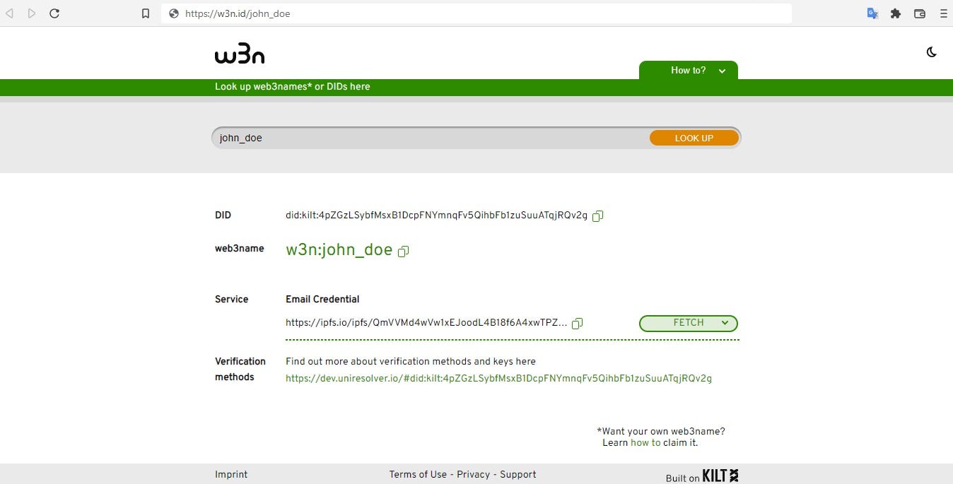953x484 pixels.
Task: Click the 'Want your own web3name?' text
Action: tap(661, 431)
